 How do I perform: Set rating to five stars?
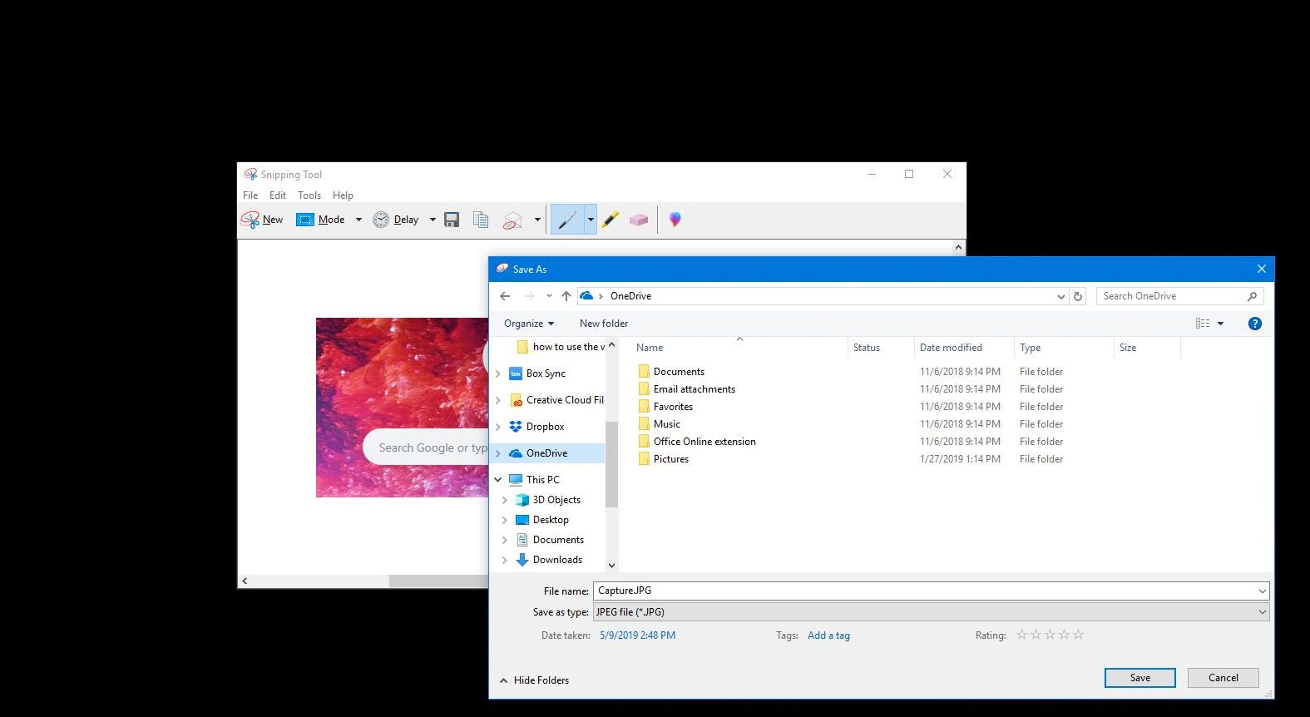point(1078,635)
